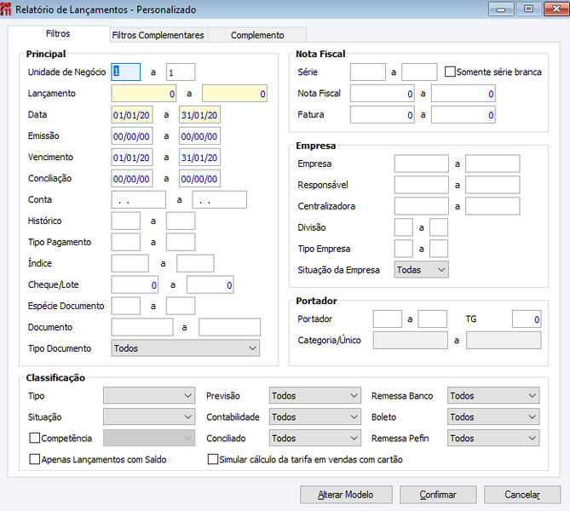
Task: Maximize the report dialog window
Action: click(x=528, y=9)
